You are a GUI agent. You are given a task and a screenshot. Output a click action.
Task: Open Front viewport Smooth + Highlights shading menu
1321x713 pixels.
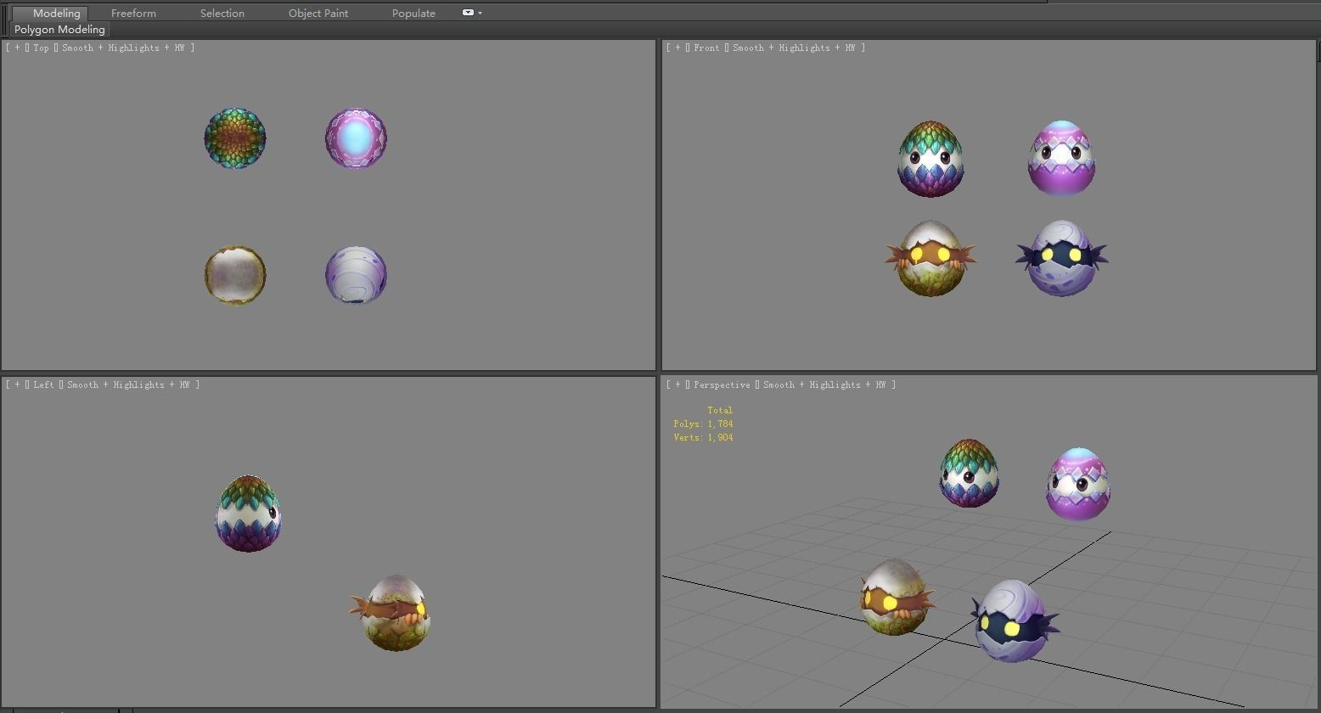pos(793,48)
